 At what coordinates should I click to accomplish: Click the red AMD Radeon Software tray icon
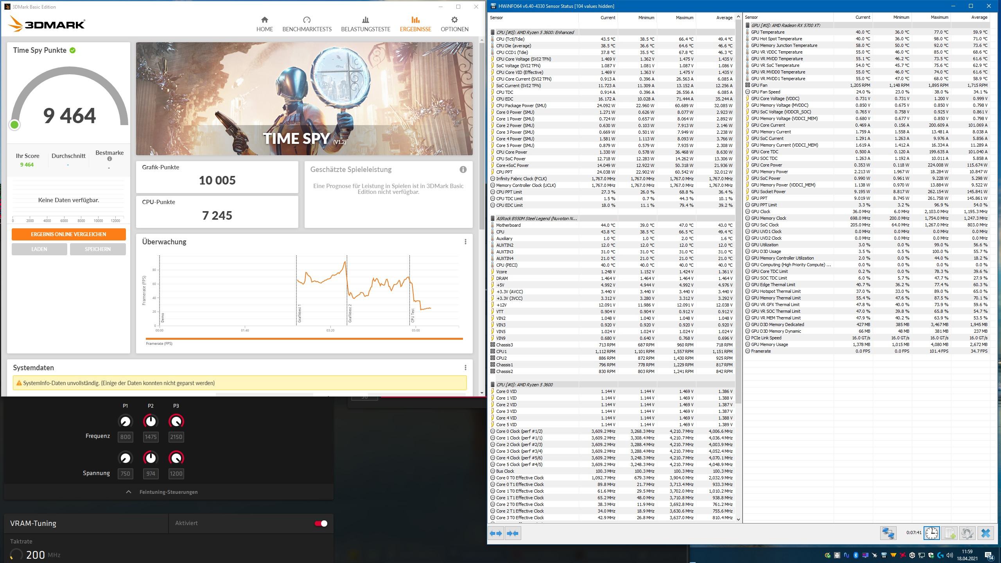pos(902,555)
